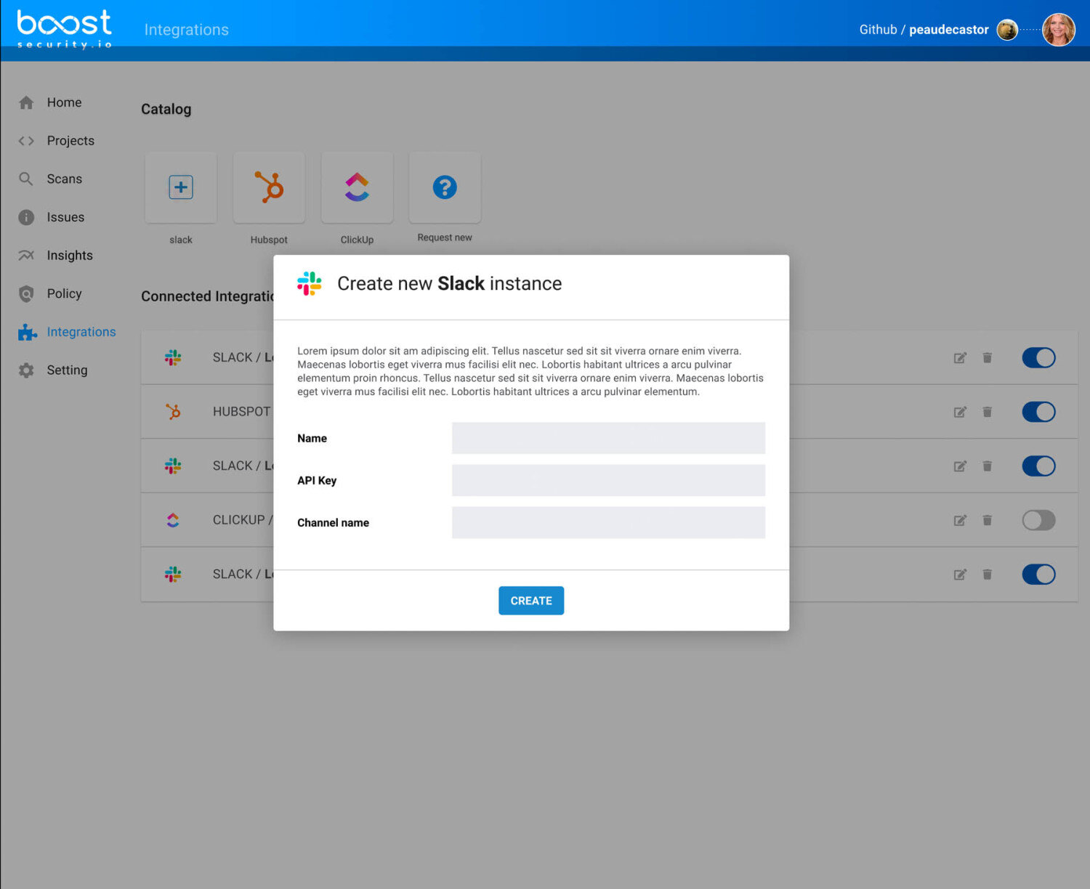Toggle off the first Slack integration
The height and width of the screenshot is (889, 1090).
[x=1038, y=357]
